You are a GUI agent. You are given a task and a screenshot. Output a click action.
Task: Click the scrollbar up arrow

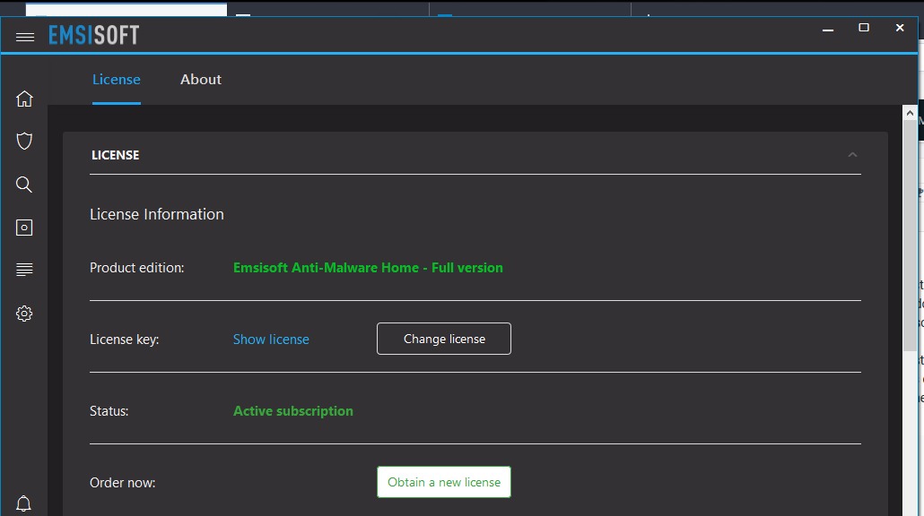[909, 115]
